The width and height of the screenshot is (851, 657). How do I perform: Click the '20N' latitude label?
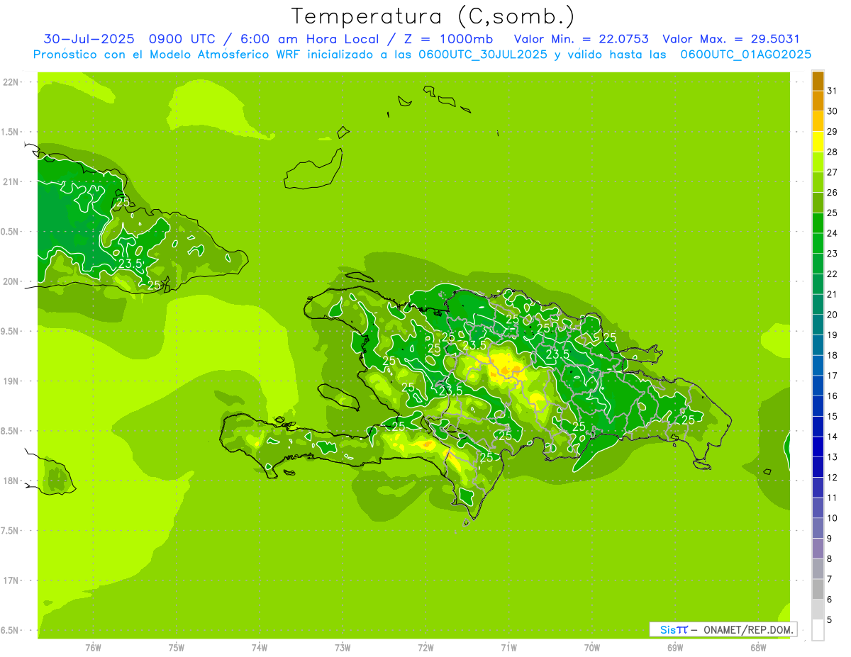click(11, 281)
